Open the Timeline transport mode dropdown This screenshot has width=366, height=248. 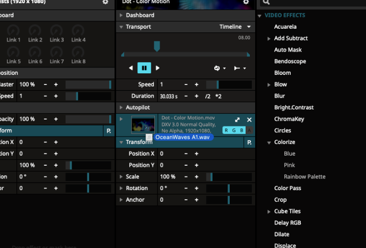[236, 27]
